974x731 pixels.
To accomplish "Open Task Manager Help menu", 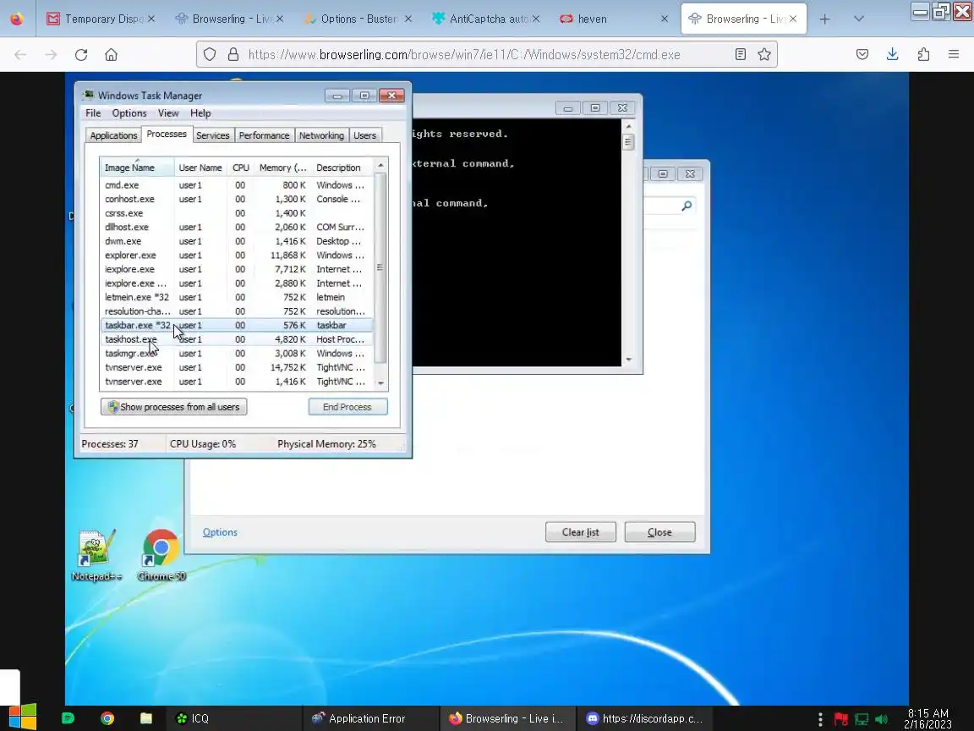I will pos(200,113).
